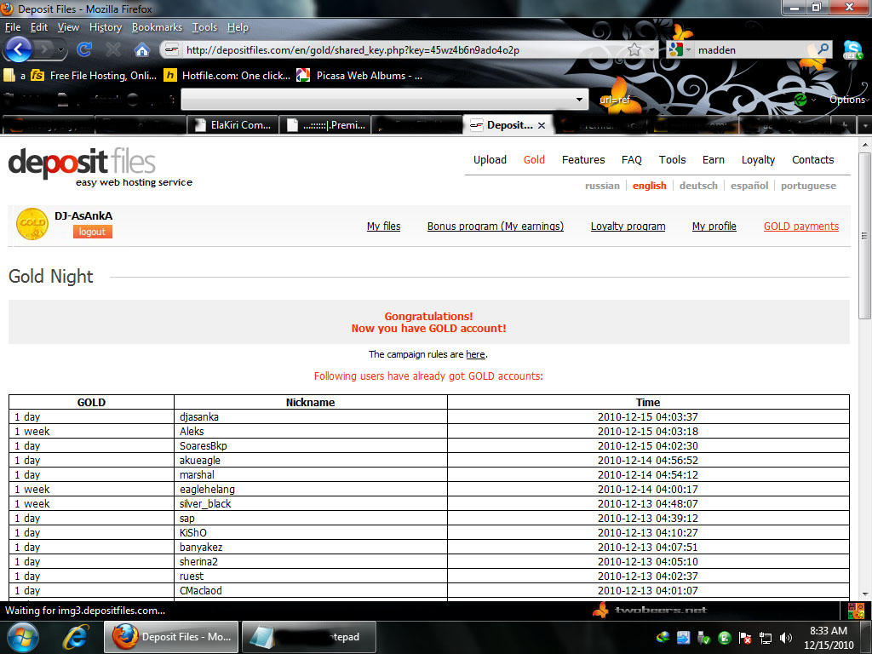Open the Help menu

[238, 27]
